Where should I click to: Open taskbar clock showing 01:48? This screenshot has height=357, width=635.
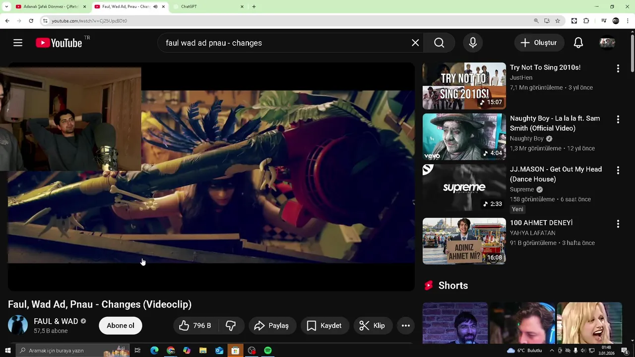tap(606, 351)
